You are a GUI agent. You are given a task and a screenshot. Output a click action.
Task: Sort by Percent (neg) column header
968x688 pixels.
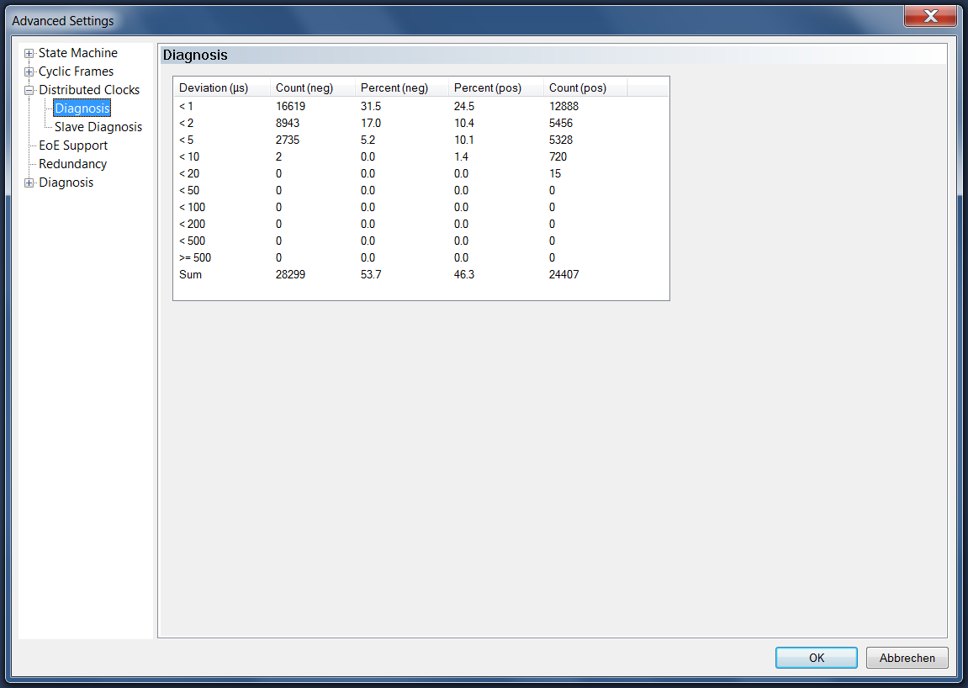(x=402, y=87)
